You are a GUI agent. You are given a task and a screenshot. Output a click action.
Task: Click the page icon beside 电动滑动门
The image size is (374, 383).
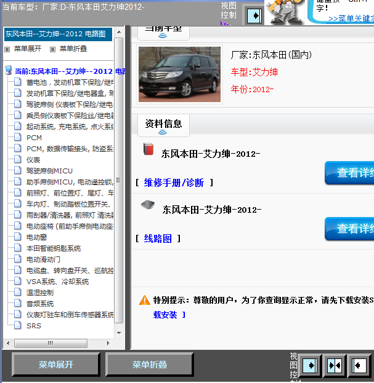click(x=18, y=259)
